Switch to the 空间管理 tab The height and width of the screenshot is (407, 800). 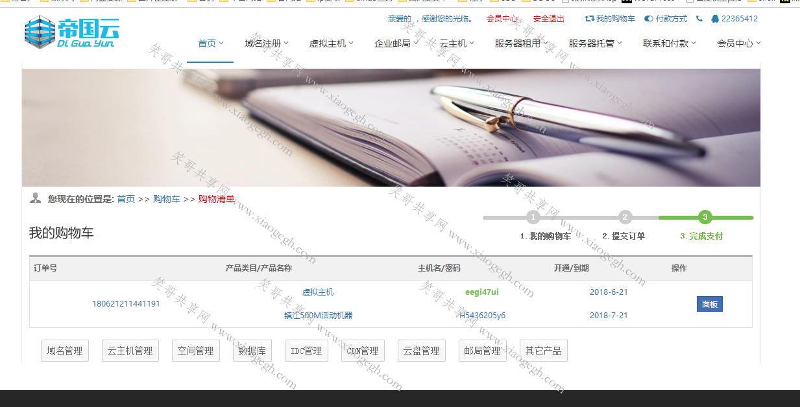pos(196,351)
